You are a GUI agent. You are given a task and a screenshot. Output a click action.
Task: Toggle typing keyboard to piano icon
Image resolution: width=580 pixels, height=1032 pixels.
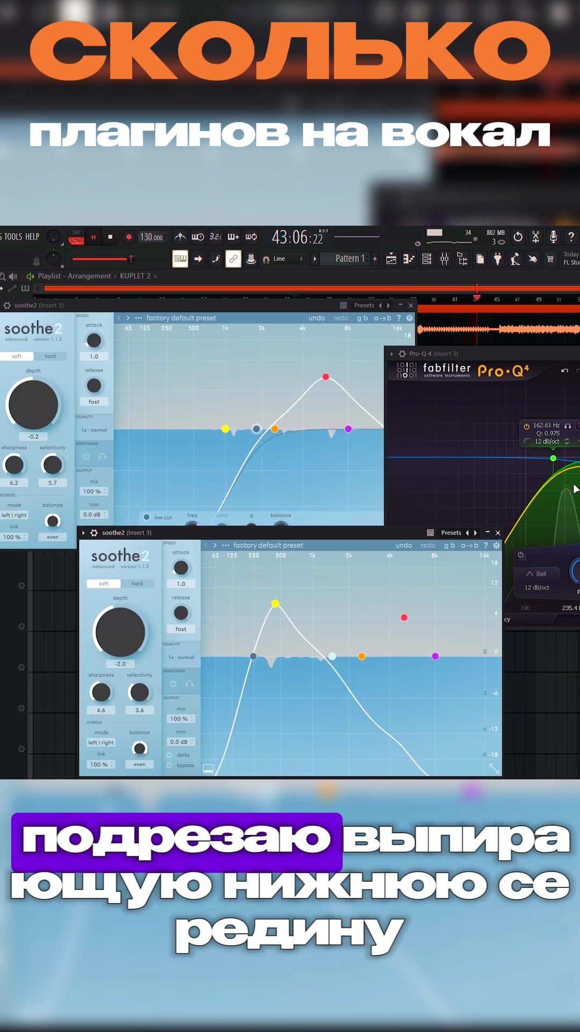tap(180, 259)
